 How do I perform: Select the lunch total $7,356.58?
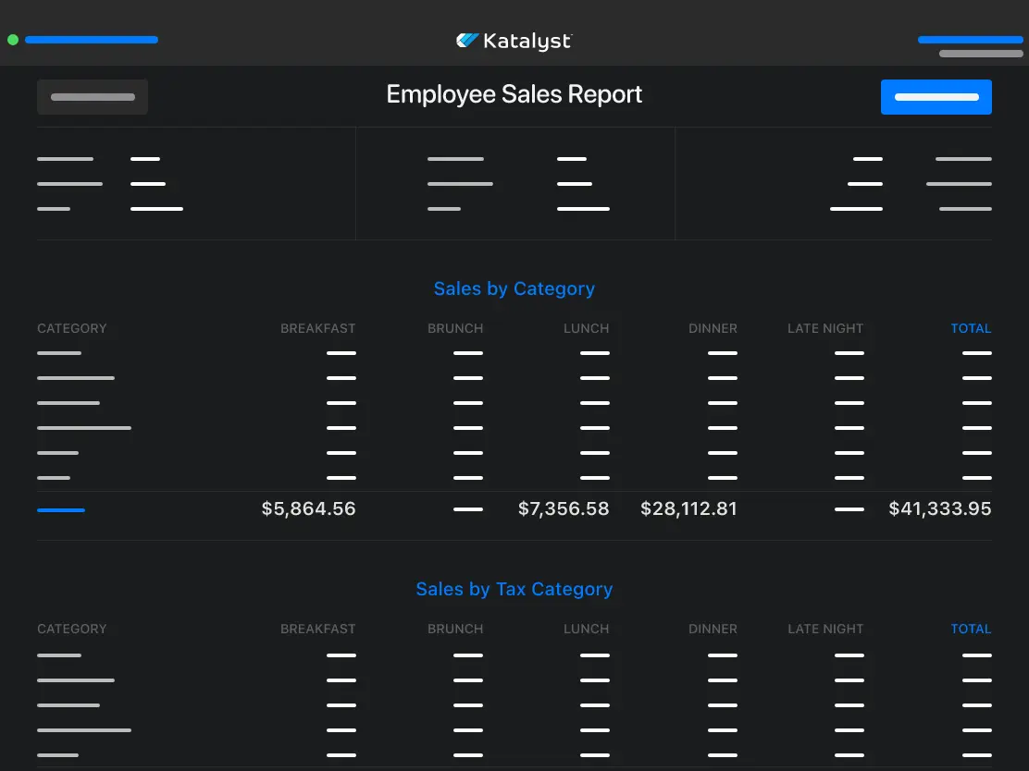tap(564, 508)
